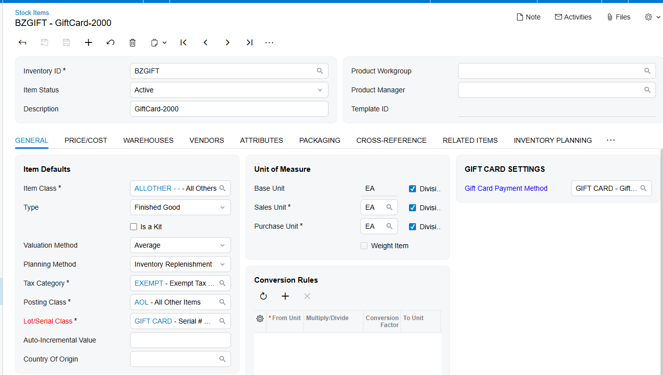Open Activities for this item
This screenshot has width=663, height=375.
tap(573, 17)
